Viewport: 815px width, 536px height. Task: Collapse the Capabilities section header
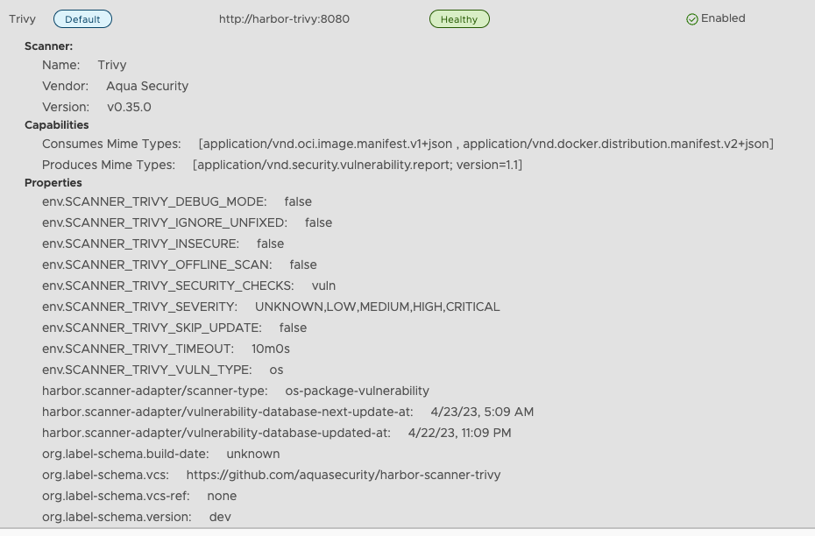click(x=57, y=124)
